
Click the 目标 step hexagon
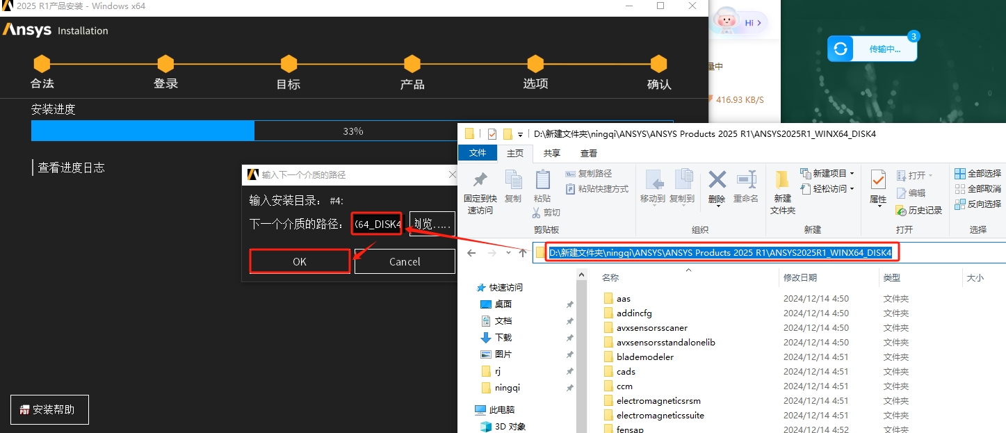coord(289,64)
